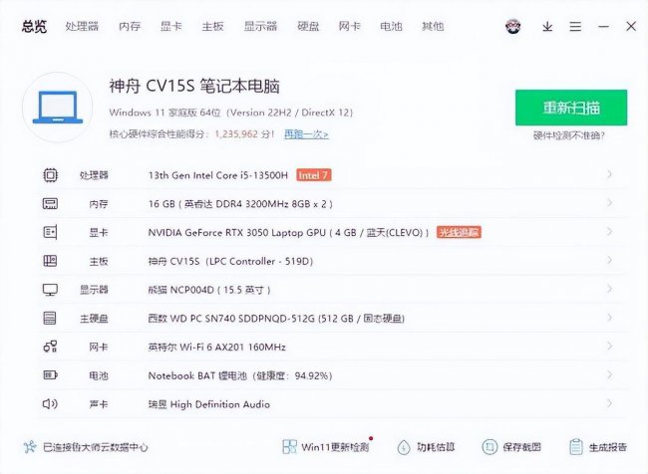
Task: Select the Wi-Fi 6 AX201 160MHz text
Action: click(x=217, y=347)
